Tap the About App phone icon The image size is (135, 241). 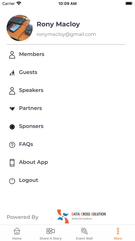(12, 163)
